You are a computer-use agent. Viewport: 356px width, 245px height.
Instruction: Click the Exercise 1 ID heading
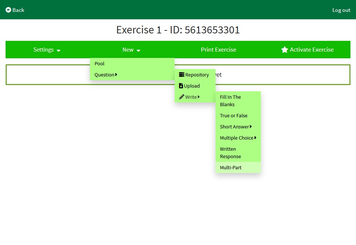click(x=178, y=30)
